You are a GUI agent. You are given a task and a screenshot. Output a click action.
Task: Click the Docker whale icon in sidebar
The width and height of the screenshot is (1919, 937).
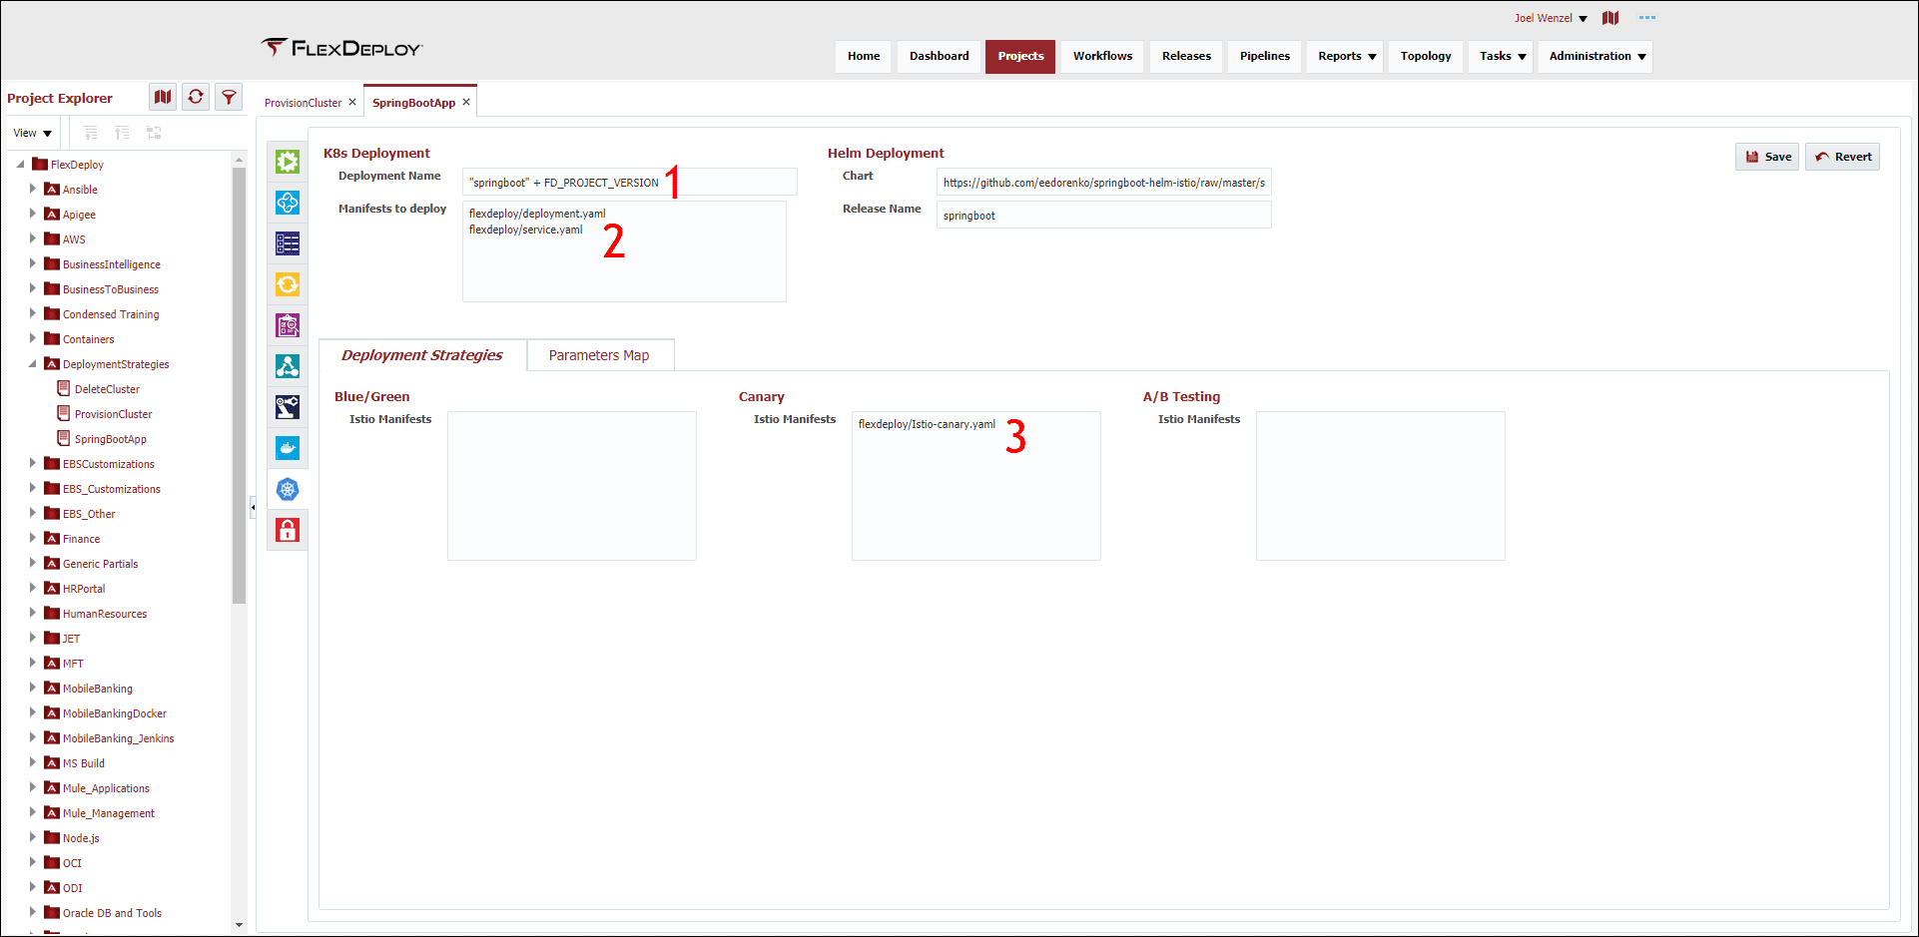288,448
